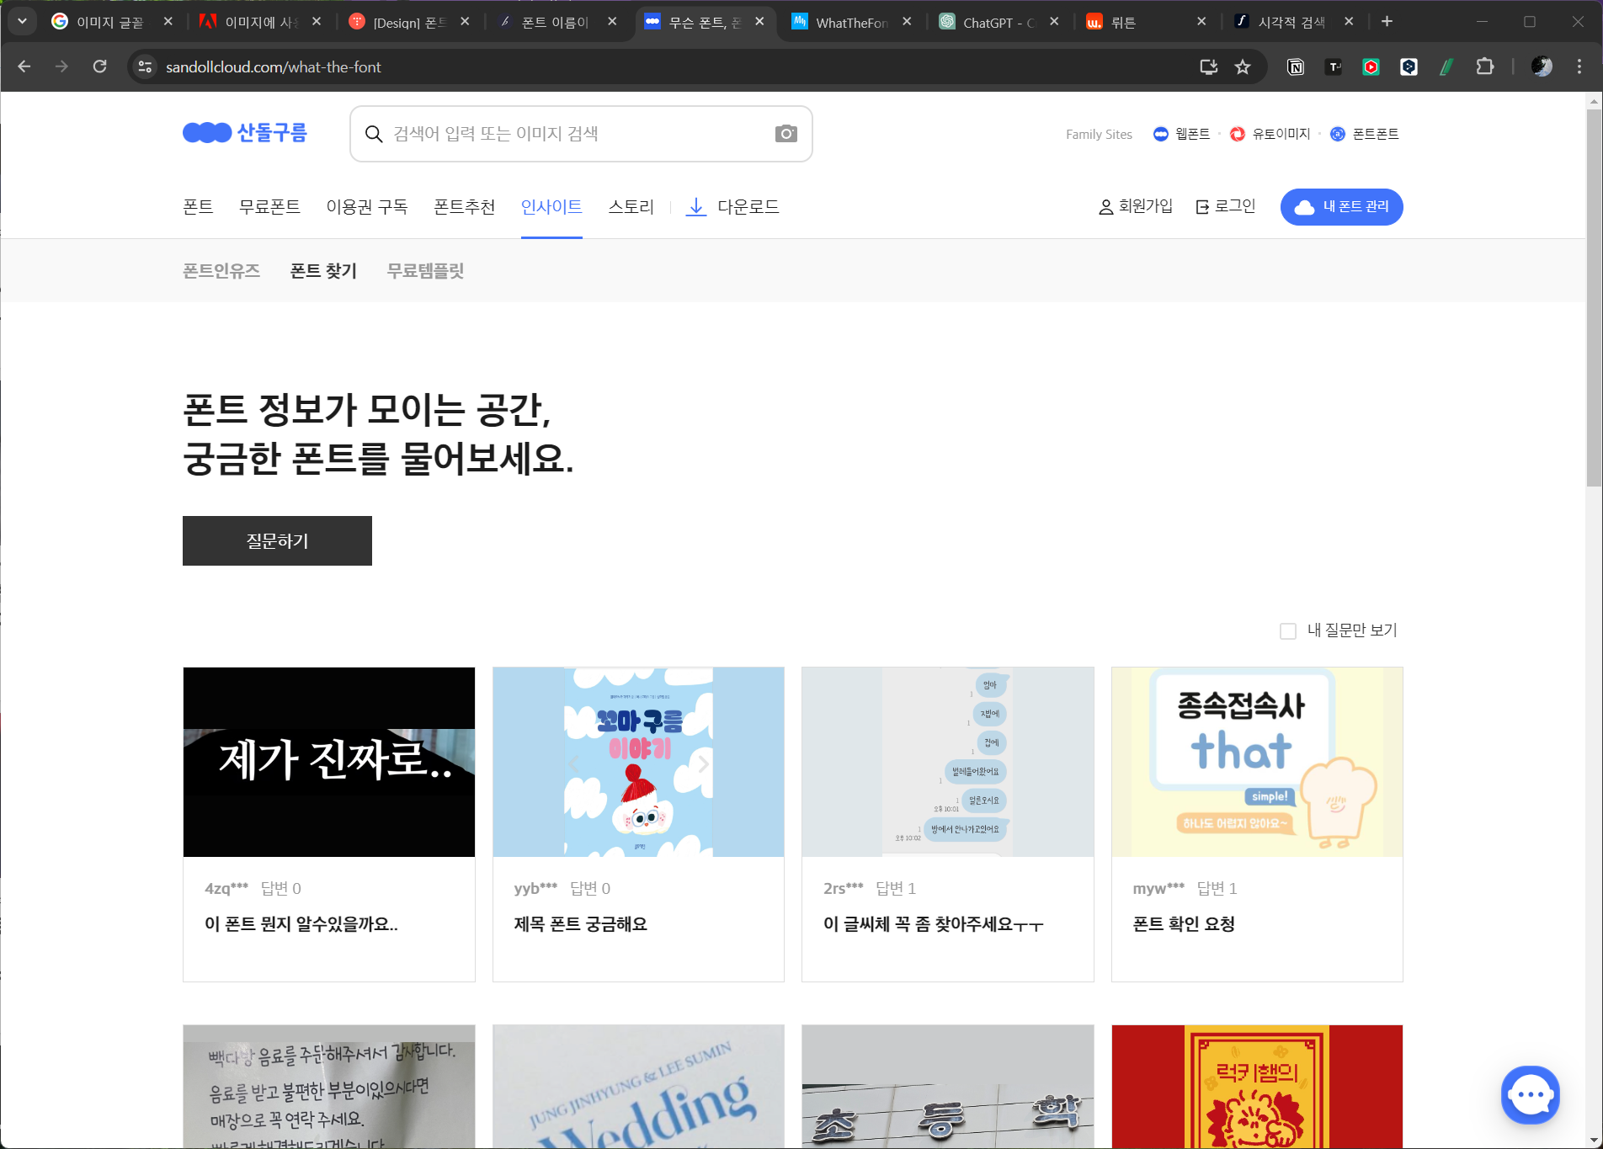Viewport: 1603px width, 1149px height.
Task: Open the 인사이트 menu
Action: (551, 207)
